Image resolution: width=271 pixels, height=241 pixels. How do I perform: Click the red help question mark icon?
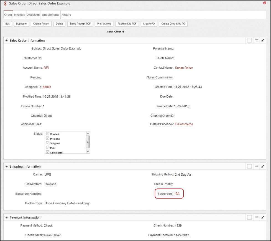click(x=265, y=3)
